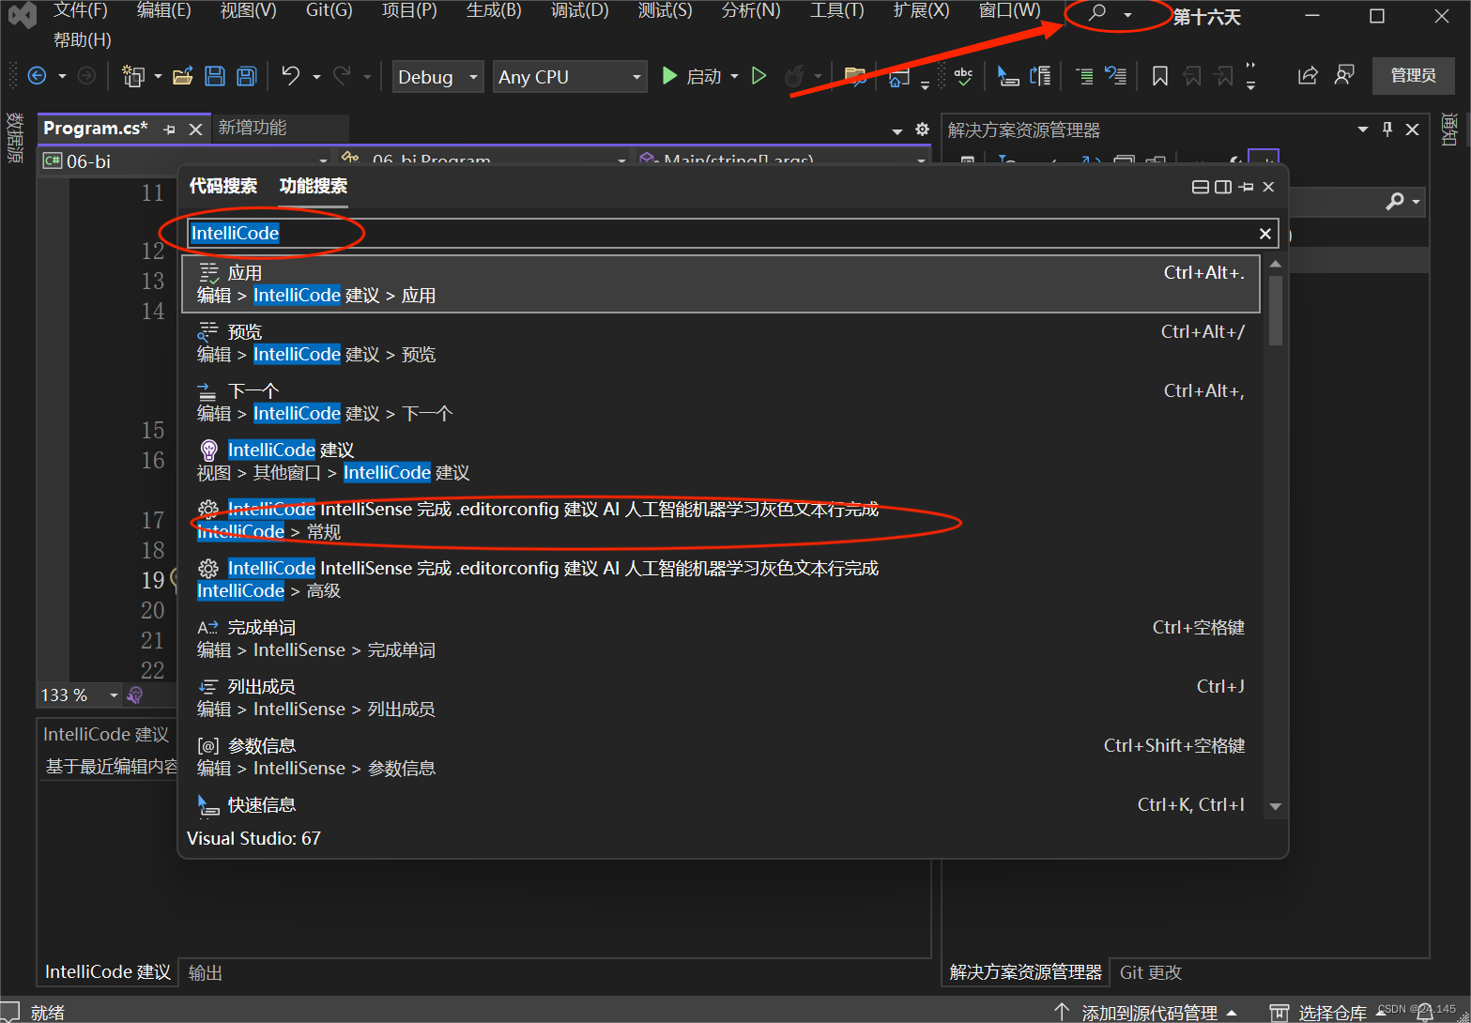Click Start Without Debugging outline play icon

(x=759, y=76)
